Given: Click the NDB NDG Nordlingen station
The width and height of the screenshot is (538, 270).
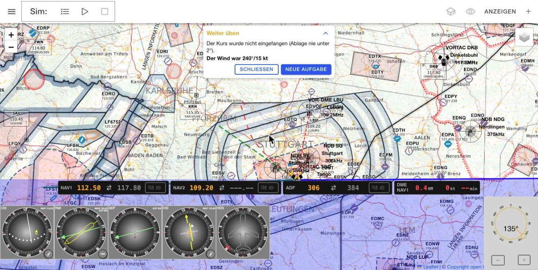Looking at the screenshot, I should 471,132.
